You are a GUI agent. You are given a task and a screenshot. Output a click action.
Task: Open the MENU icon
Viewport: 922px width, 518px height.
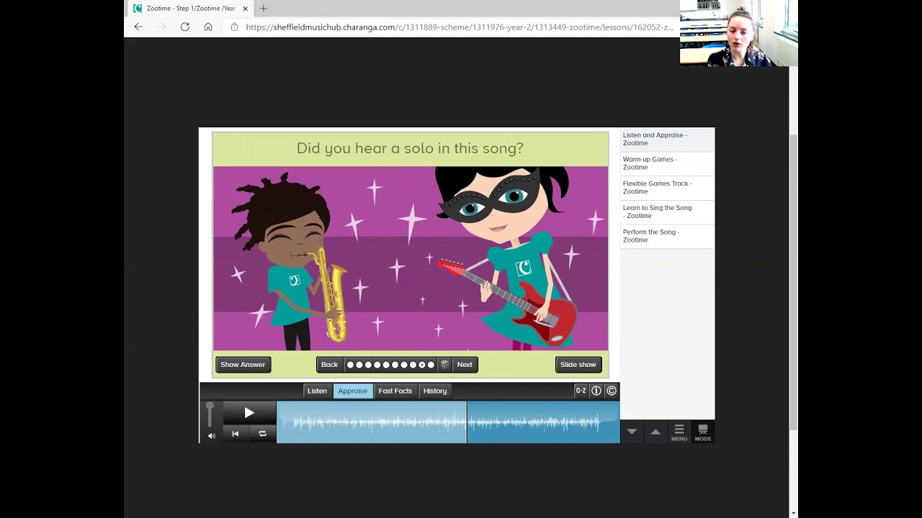coord(679,432)
